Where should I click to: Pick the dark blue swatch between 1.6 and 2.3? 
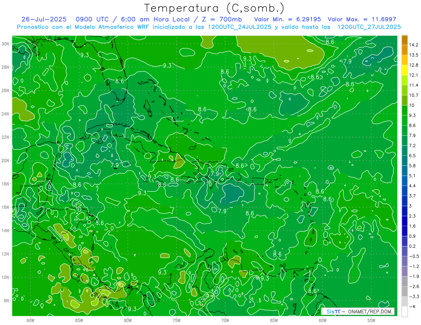point(405,221)
